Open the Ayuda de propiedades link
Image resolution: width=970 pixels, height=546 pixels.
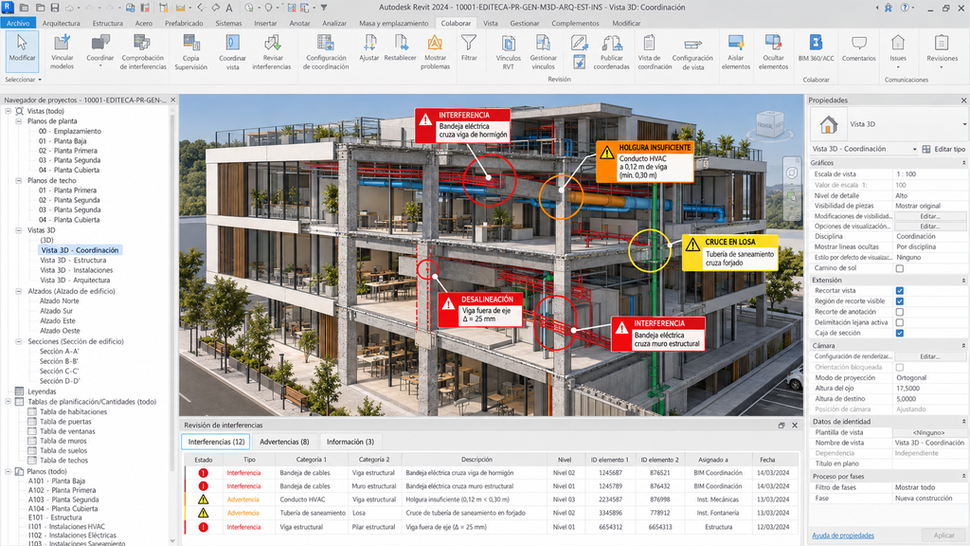(842, 536)
